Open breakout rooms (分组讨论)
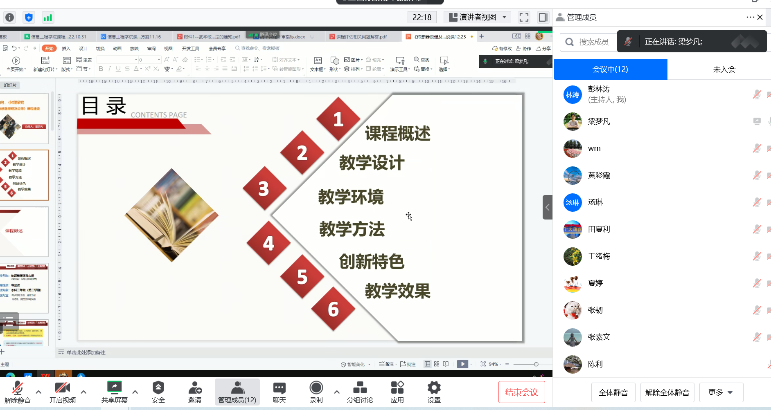The height and width of the screenshot is (410, 771). tap(360, 392)
